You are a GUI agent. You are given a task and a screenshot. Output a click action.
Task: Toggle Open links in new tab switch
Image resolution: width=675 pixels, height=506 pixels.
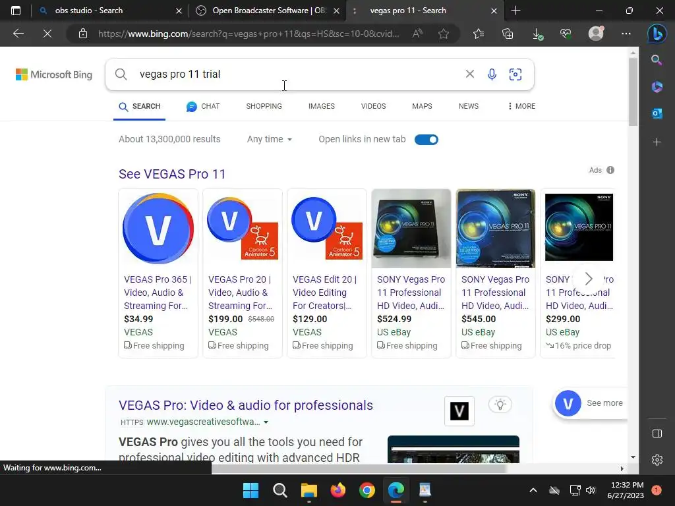426,140
